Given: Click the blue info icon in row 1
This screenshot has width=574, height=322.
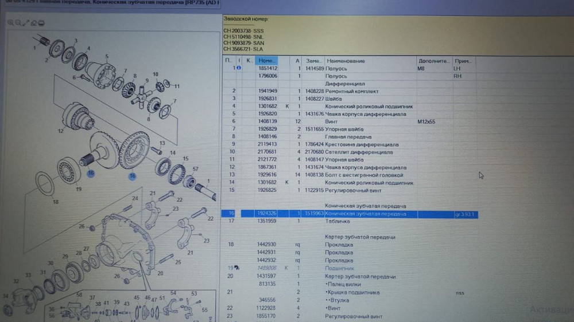Looking at the screenshot, I should 239,68.
